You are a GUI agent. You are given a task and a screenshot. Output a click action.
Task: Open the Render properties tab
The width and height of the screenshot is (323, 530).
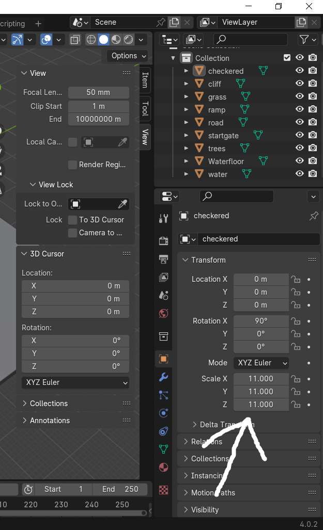pyautogui.click(x=163, y=240)
